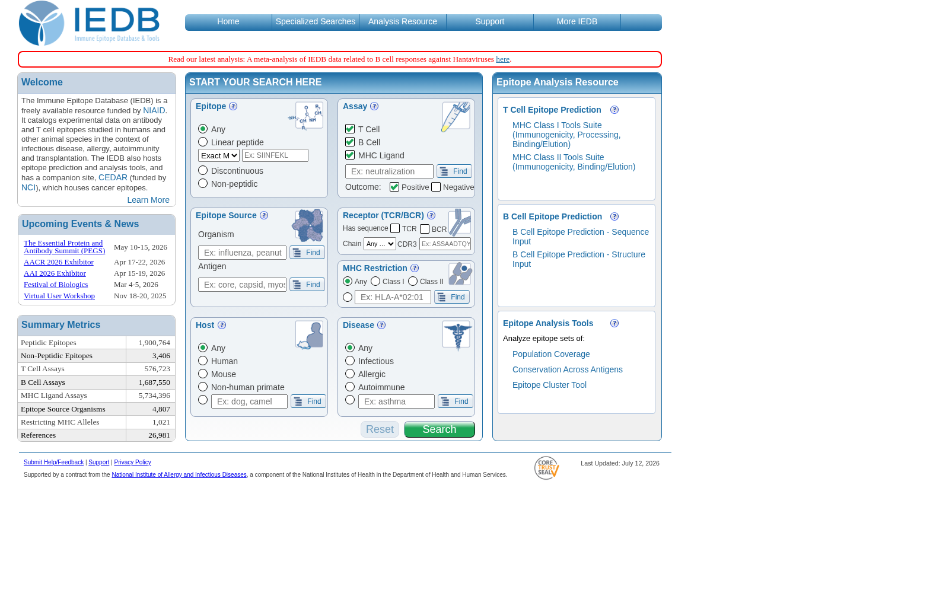Click the epitope molecule structure image
The width and height of the screenshot is (949, 593).
[x=306, y=116]
